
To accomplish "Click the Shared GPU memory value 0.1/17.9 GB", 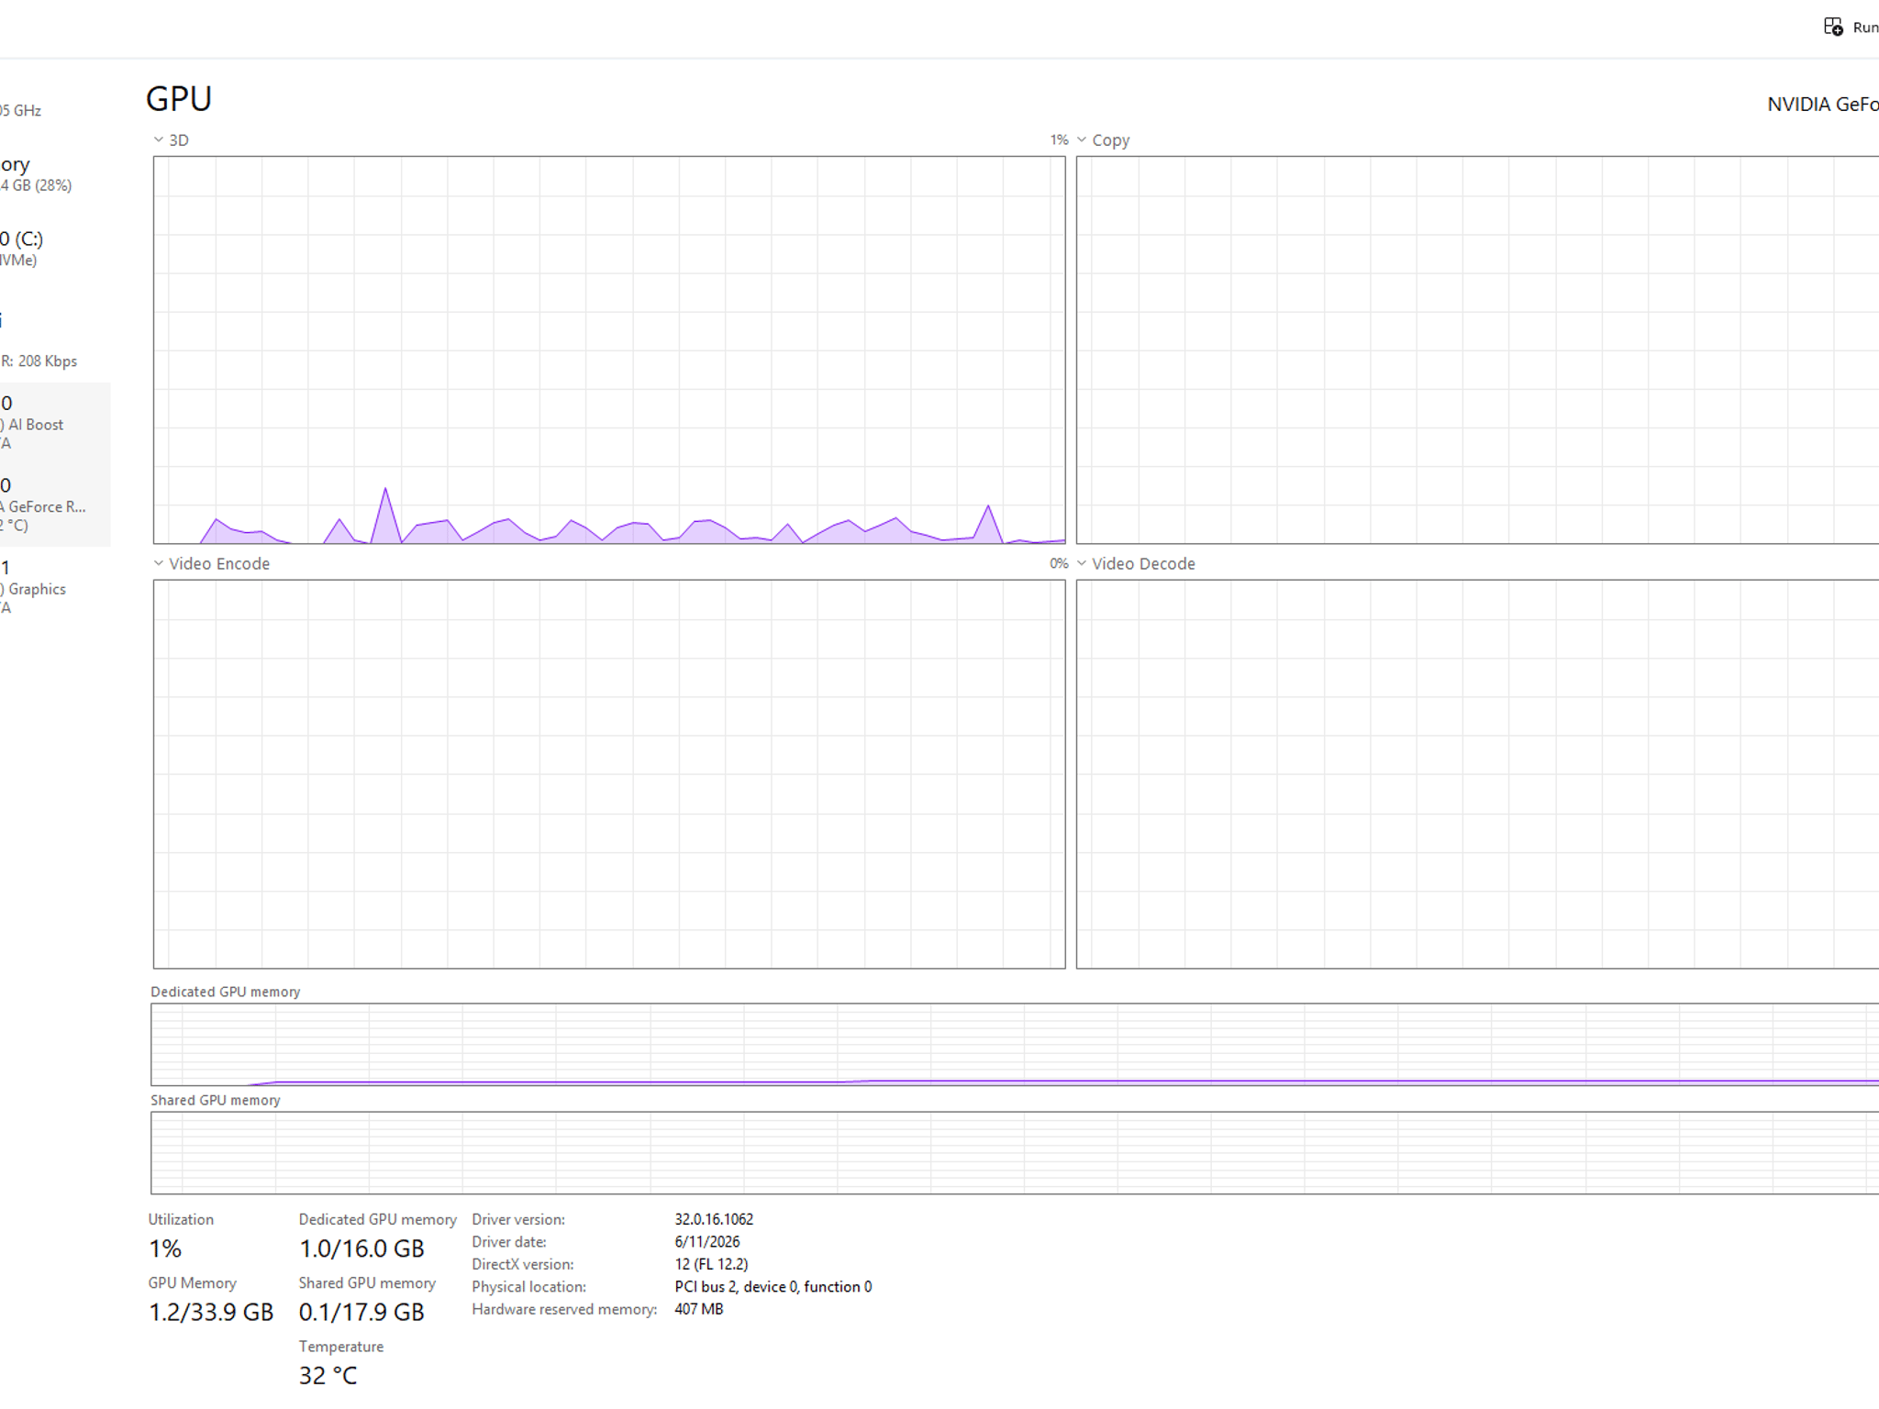I will click(x=361, y=1312).
